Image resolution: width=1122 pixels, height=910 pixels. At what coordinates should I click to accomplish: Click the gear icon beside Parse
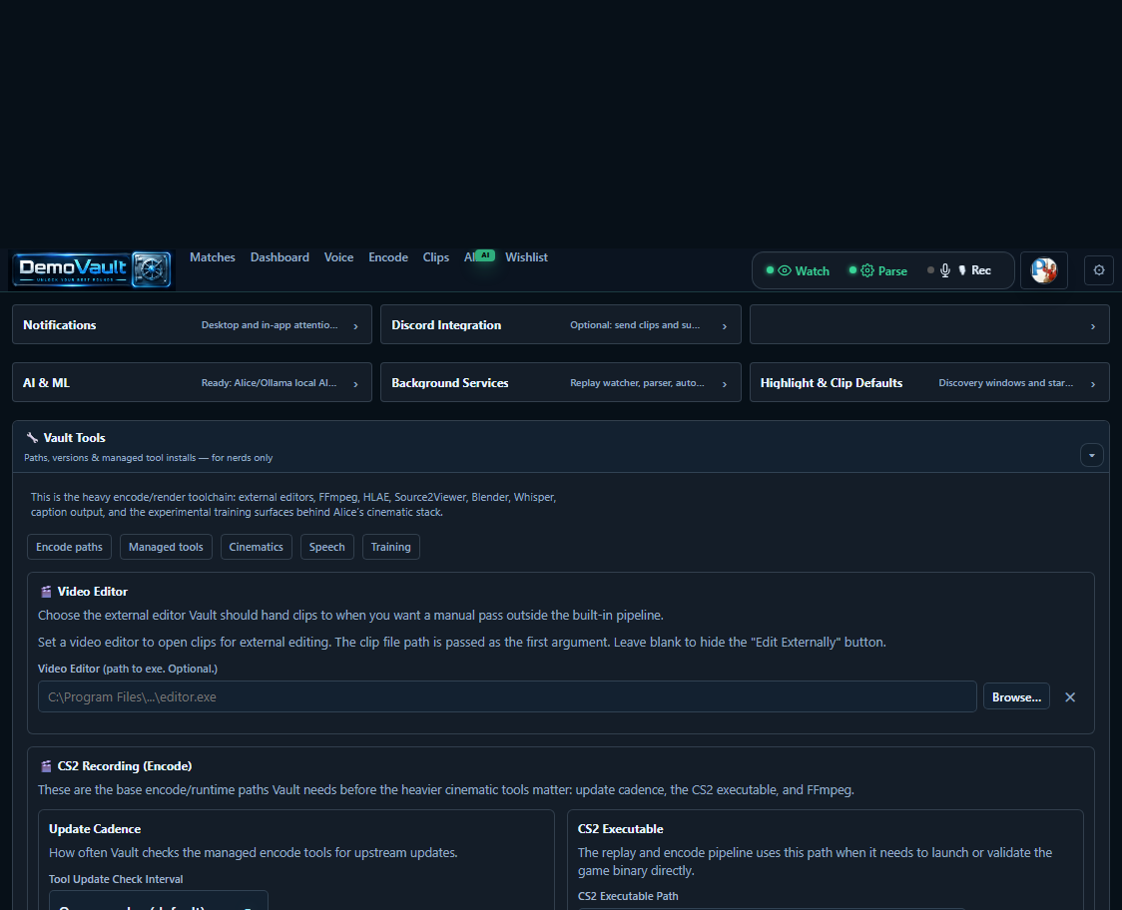(867, 271)
